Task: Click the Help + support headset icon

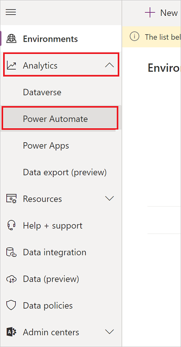Action: click(x=11, y=226)
